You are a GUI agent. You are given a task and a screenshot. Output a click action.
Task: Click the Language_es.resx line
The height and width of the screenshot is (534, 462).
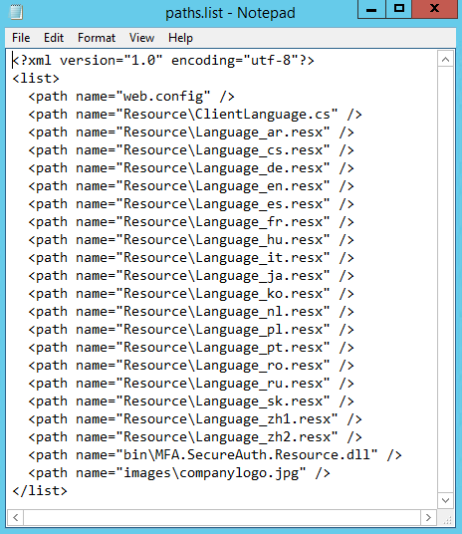point(191,204)
